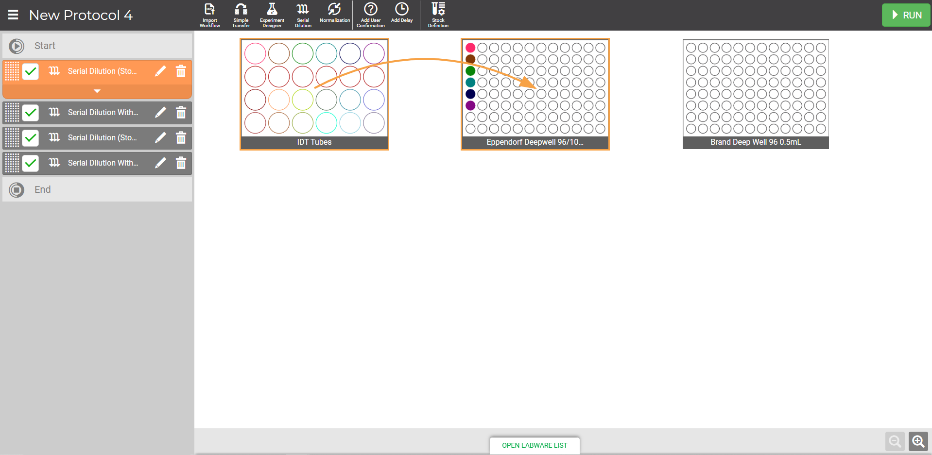Toggle checkbox of second Serial Dilution (Sto… step
This screenshot has width=932, height=455.
(31, 138)
